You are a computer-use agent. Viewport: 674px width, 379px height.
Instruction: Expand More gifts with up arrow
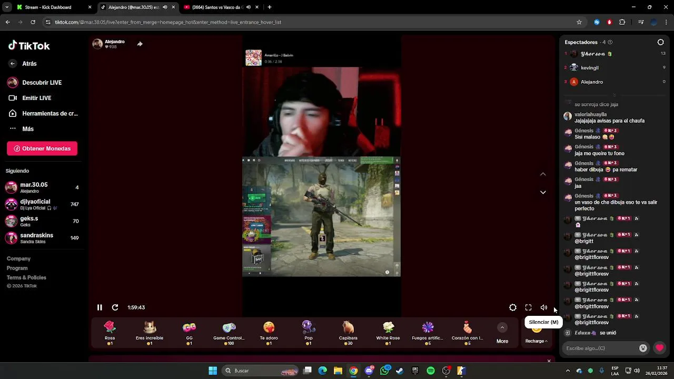[x=502, y=327]
